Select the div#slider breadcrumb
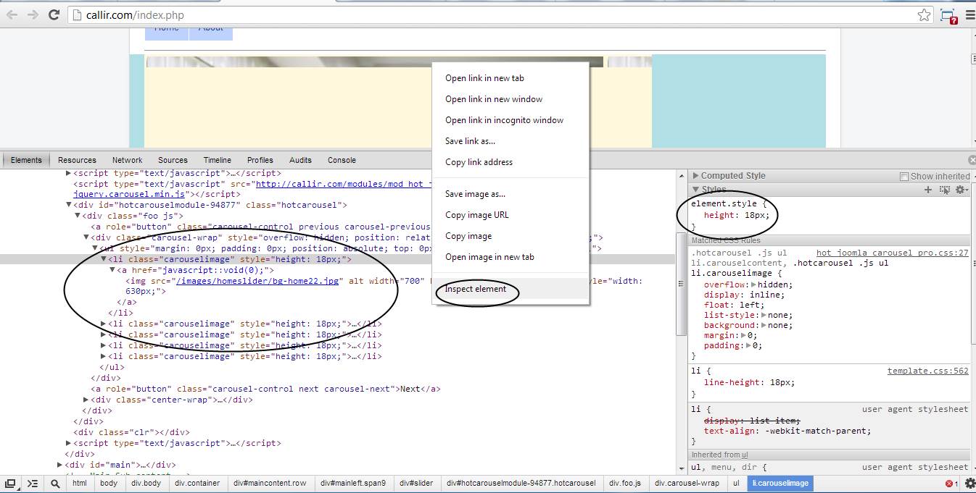976x493 pixels. click(x=416, y=483)
